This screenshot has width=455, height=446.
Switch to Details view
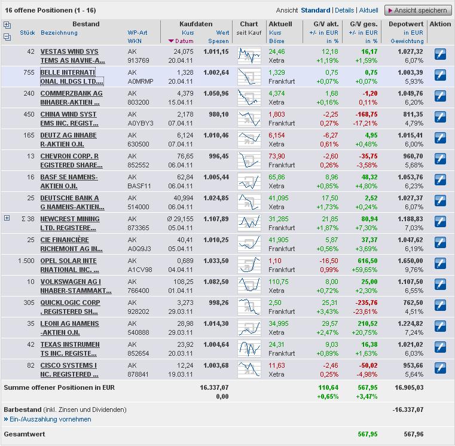coord(344,10)
